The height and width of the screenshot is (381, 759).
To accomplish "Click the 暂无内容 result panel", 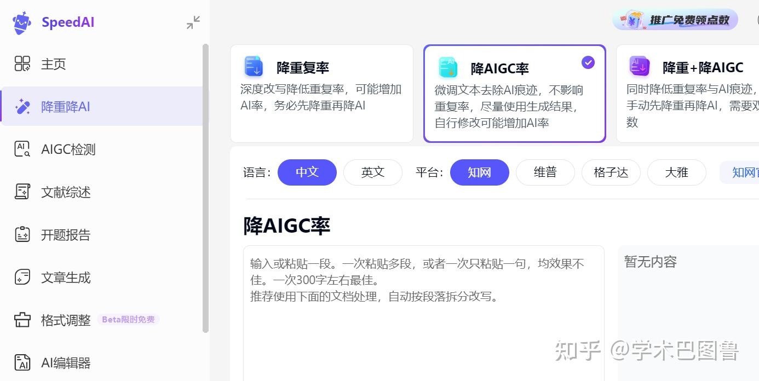I will pyautogui.click(x=688, y=313).
